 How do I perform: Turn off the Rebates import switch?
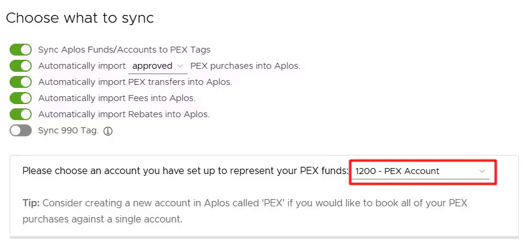tap(20, 114)
